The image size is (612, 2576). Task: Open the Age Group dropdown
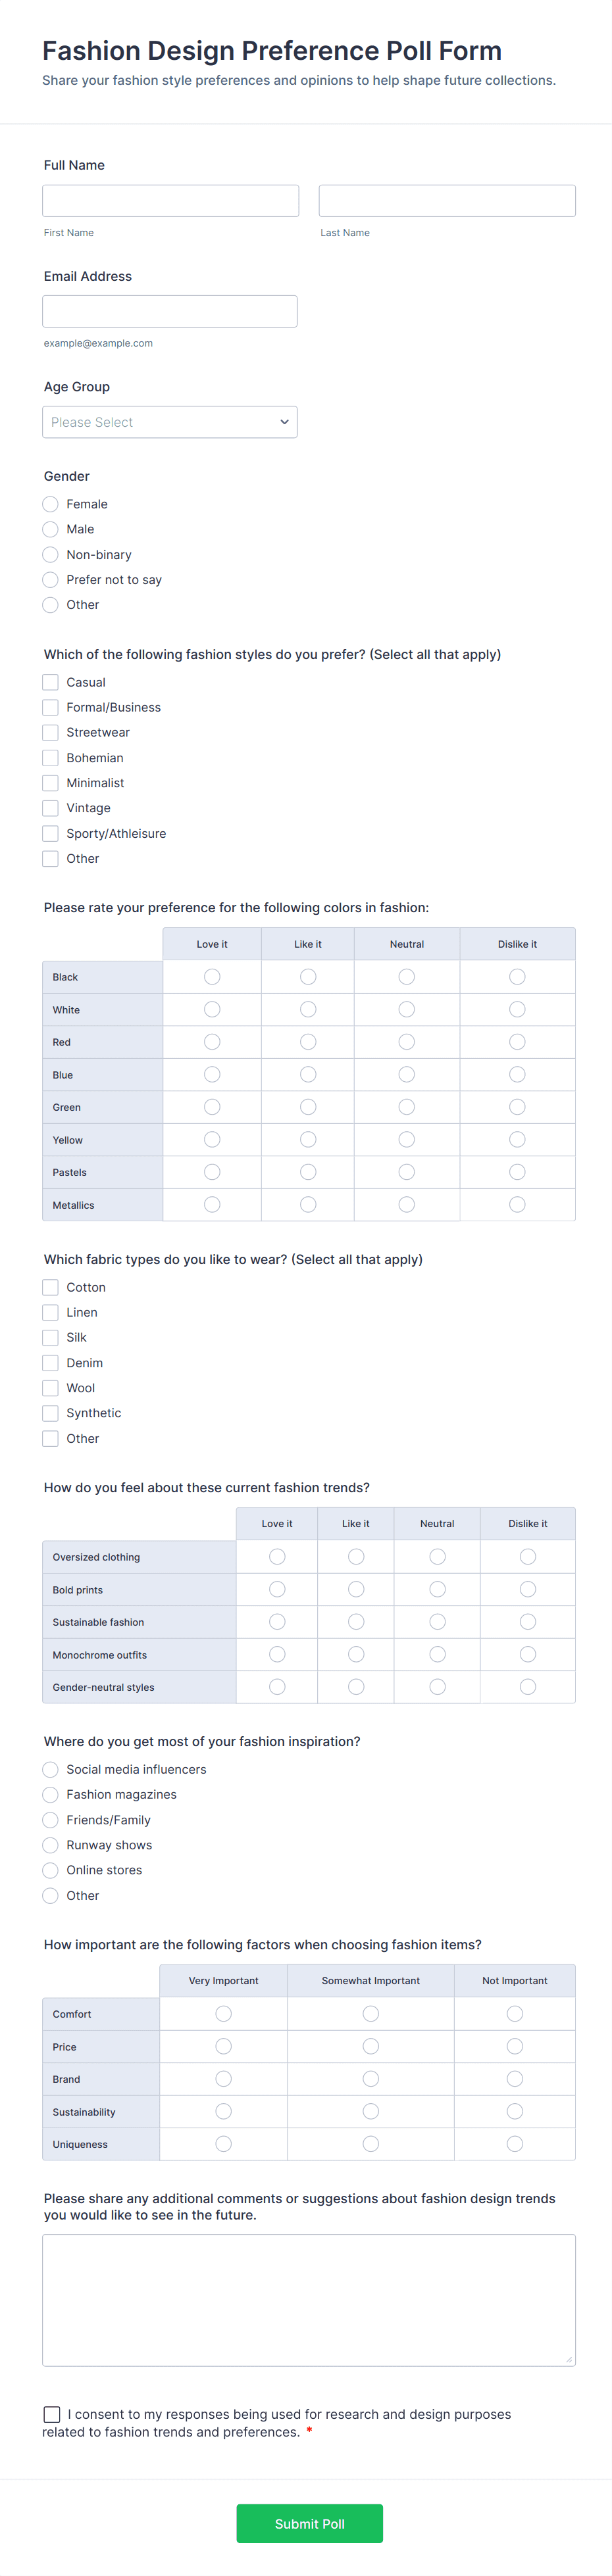[x=170, y=422]
